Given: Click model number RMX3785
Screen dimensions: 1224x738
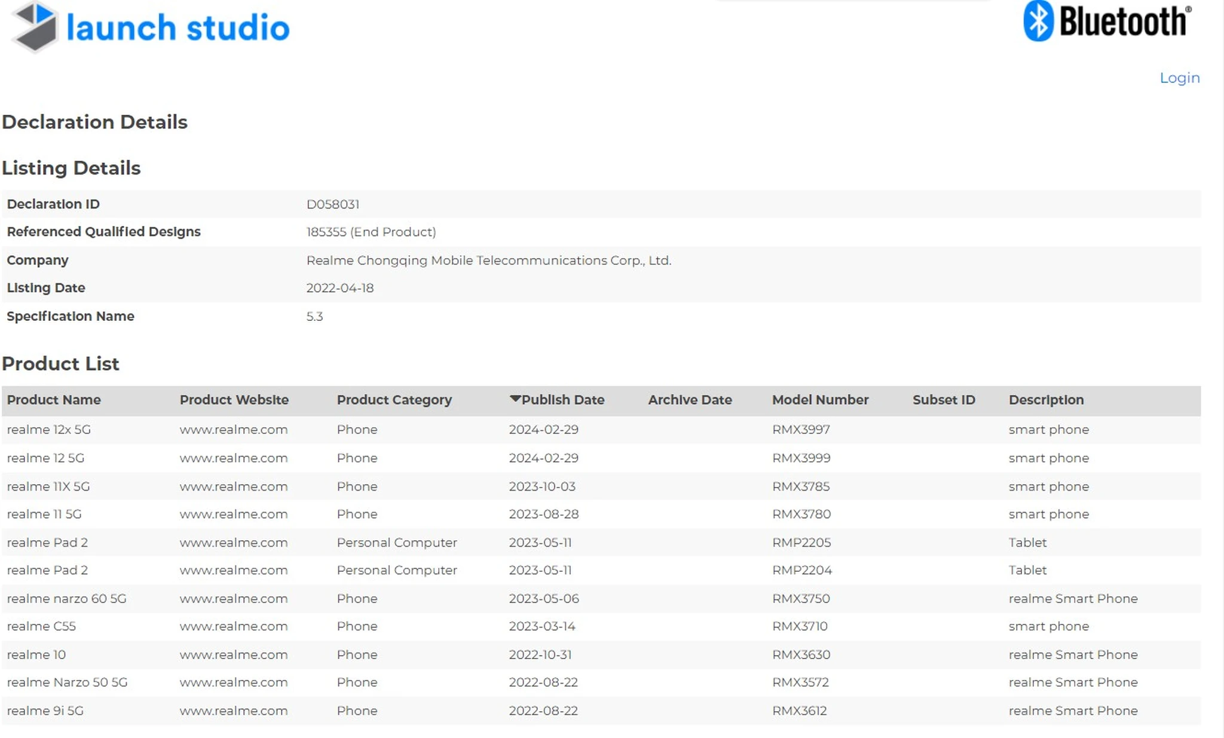Looking at the screenshot, I should pyautogui.click(x=801, y=486).
